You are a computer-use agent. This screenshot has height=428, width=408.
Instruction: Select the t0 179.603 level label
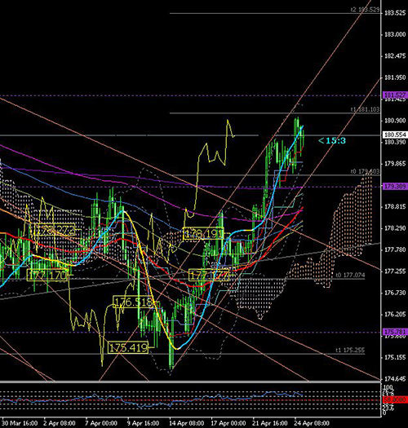pyautogui.click(x=365, y=171)
